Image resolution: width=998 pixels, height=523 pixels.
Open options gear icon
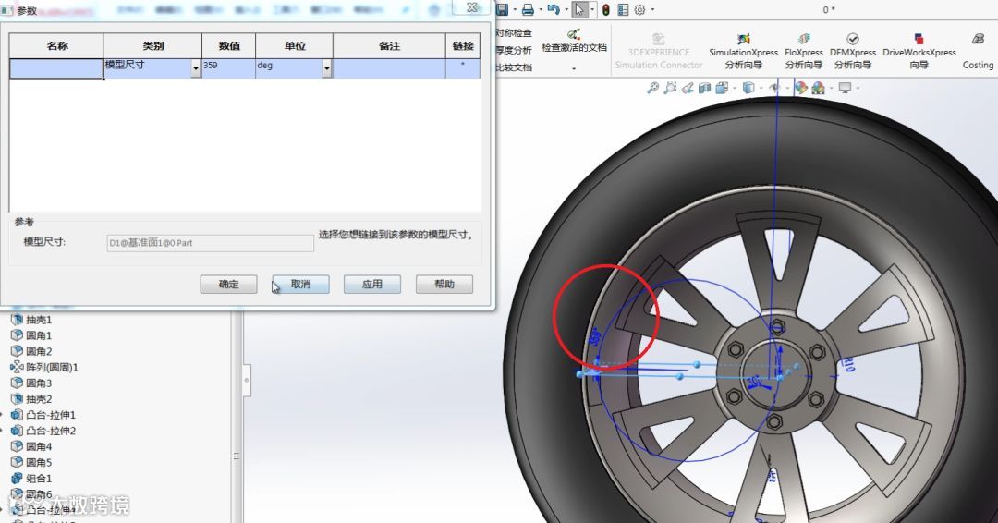pyautogui.click(x=639, y=9)
